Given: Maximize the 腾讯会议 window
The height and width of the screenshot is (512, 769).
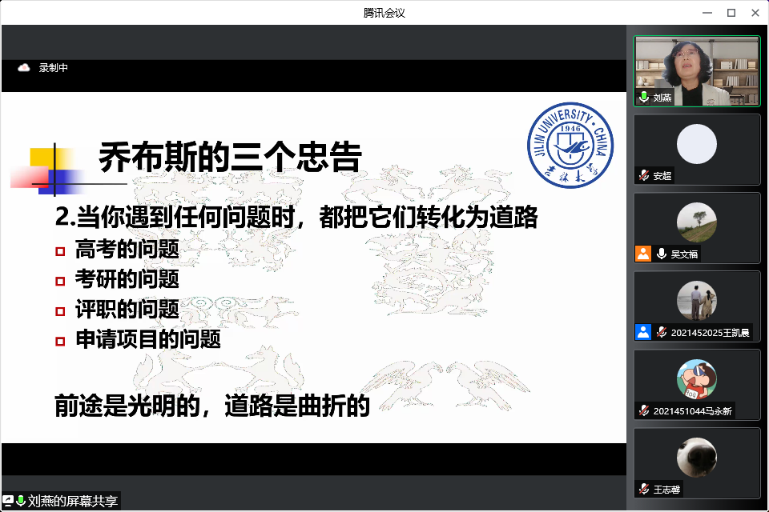Looking at the screenshot, I should tap(731, 12).
